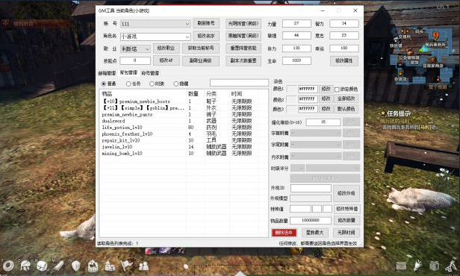Click the 修改AP button
This screenshot has width=460, height=276.
166,60
